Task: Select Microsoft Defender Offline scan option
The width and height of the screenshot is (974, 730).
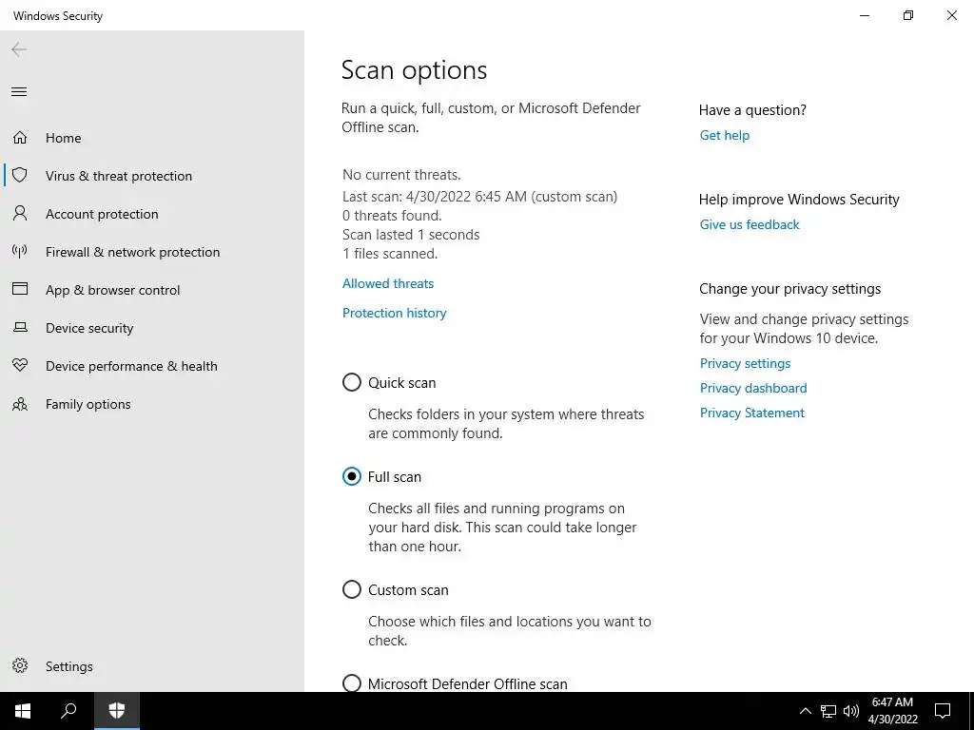Action: pyautogui.click(x=352, y=682)
